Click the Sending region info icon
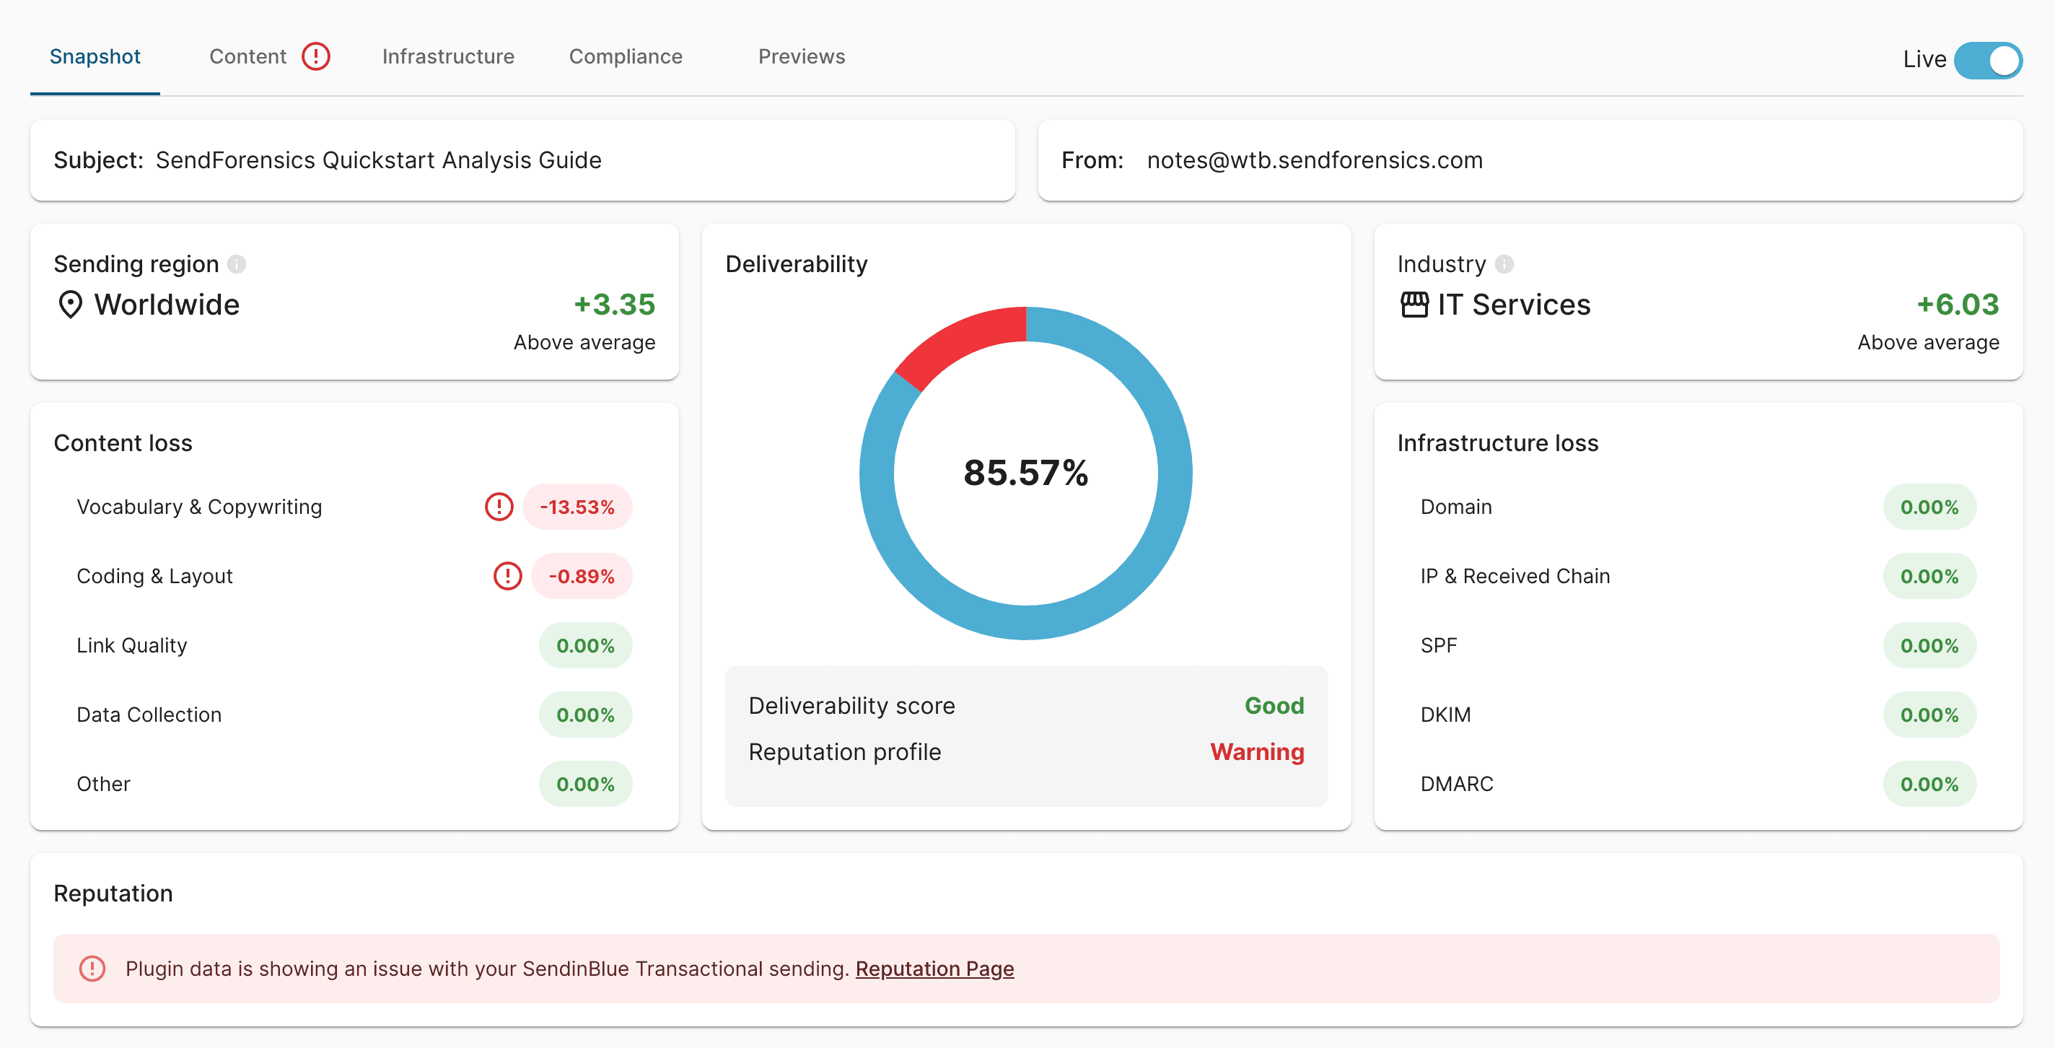This screenshot has height=1048, width=2055. click(x=237, y=264)
